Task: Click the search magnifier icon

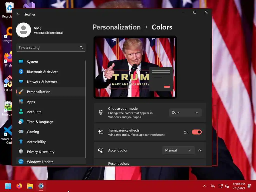Action: pyautogui.click(x=81, y=47)
